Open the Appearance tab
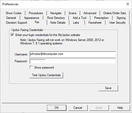The image size is (132, 113). (x=32, y=18)
